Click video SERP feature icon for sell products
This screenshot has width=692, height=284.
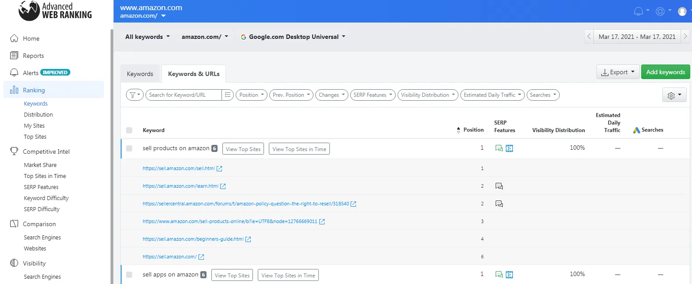tap(509, 148)
